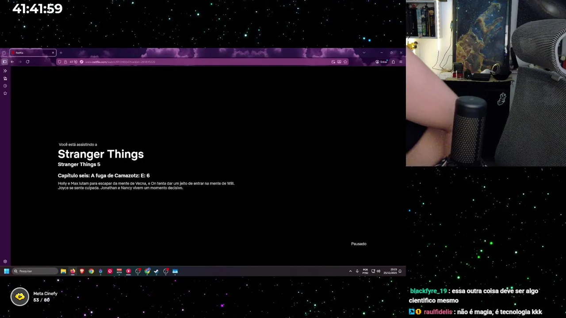Click the Pausado status label
This screenshot has width=566, height=318.
[x=359, y=244]
